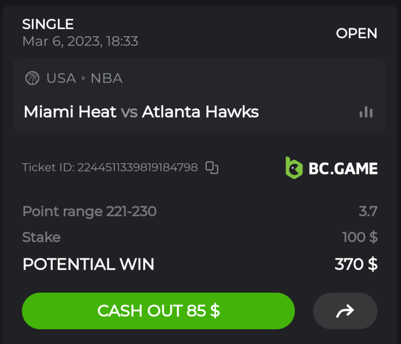401x344 pixels.
Task: Select Atlanta Hawks team name
Action: (200, 112)
